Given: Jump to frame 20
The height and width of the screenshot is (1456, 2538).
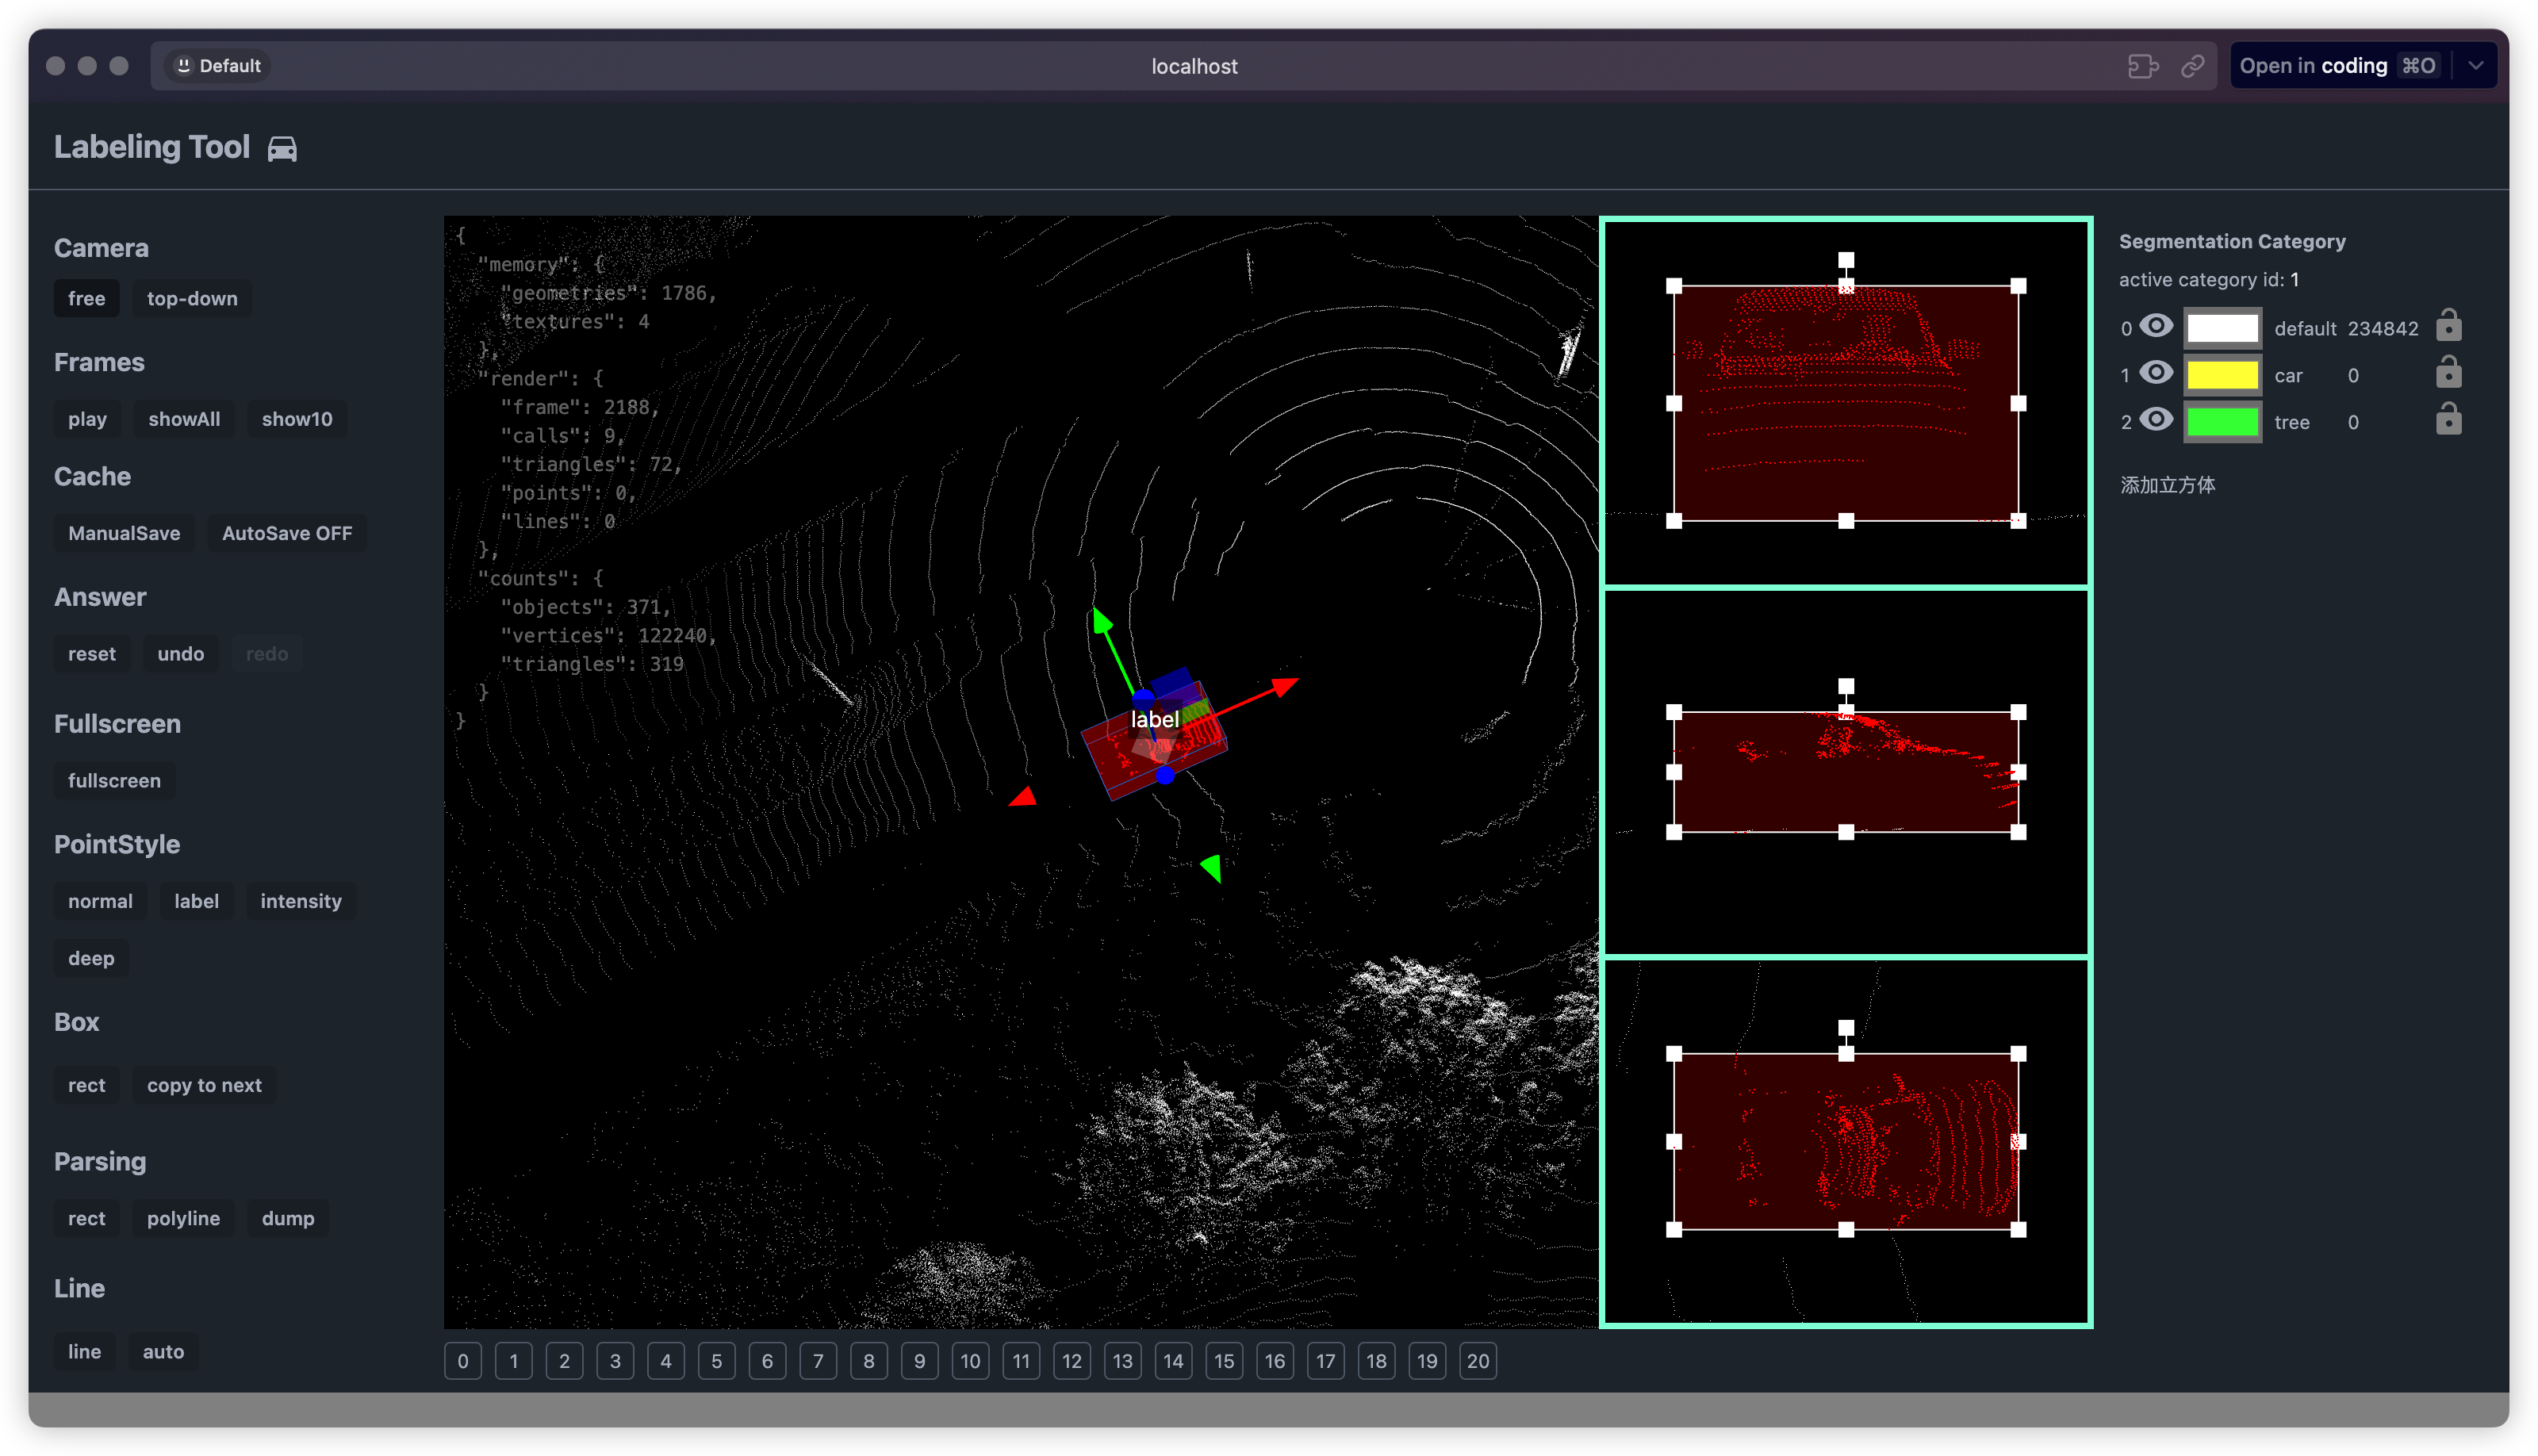Looking at the screenshot, I should click(x=1478, y=1361).
